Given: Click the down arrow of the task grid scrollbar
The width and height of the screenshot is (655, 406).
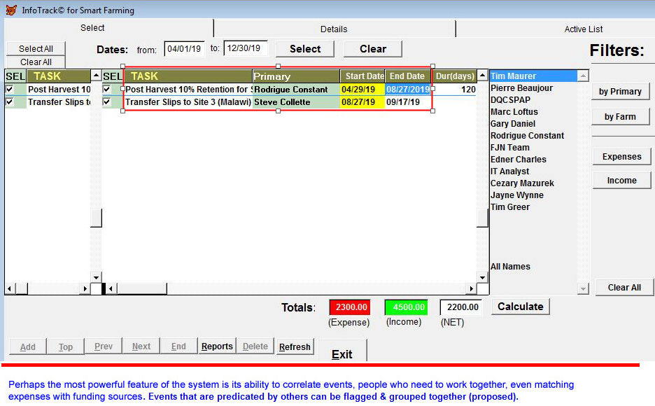Looking at the screenshot, I should (x=482, y=276).
